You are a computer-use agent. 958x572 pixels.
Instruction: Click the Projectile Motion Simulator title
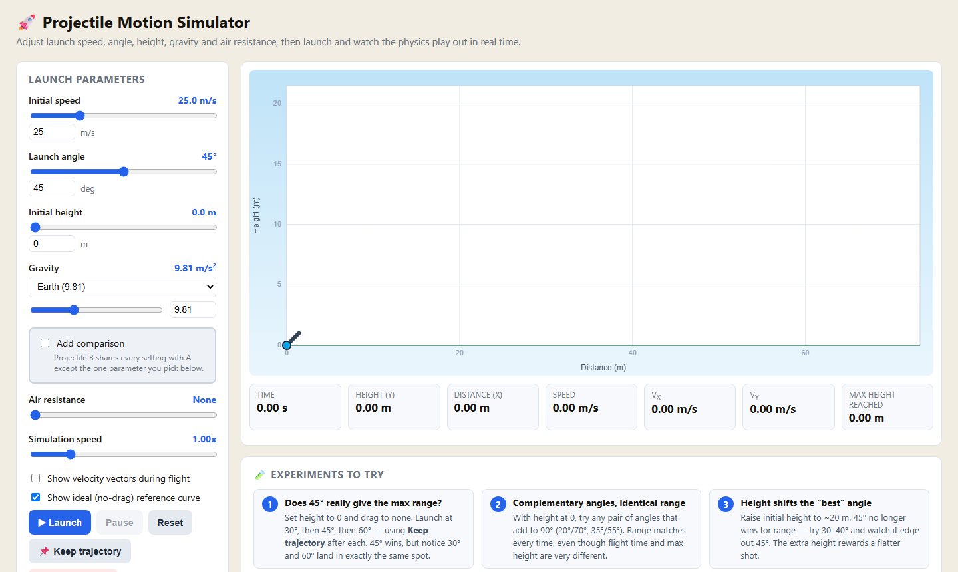click(146, 23)
